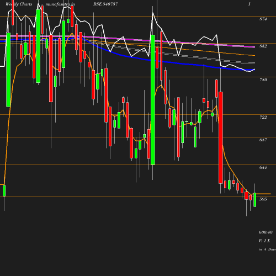Image resolution: width=276 pixels, height=276 pixels.
Task: Select the 832 price axis label
Action: [263, 46]
